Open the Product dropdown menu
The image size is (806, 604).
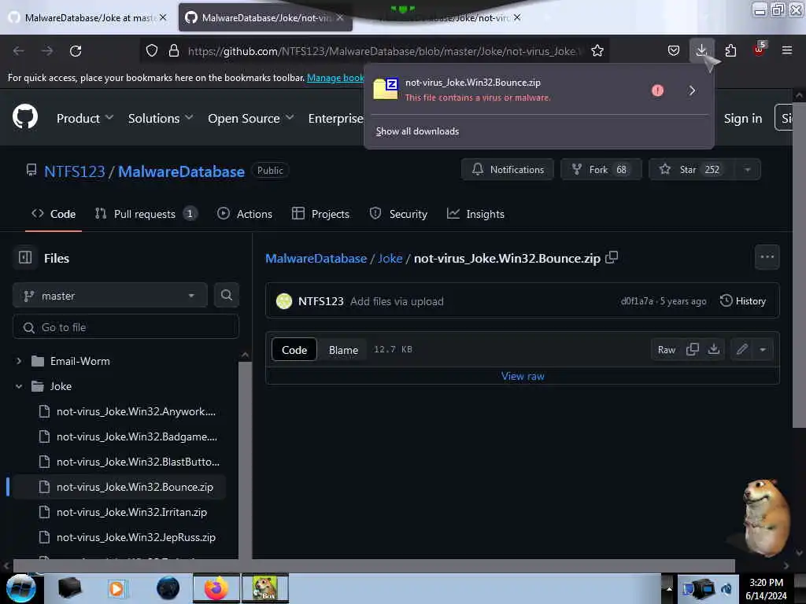pyautogui.click(x=85, y=118)
